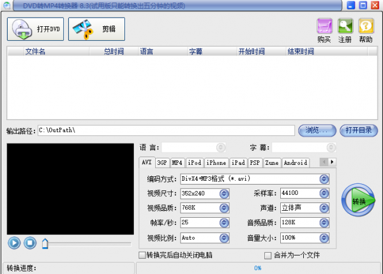383x274 pixels.
Task: Open the 音频品质 128K dropdown
Action: click(x=324, y=223)
